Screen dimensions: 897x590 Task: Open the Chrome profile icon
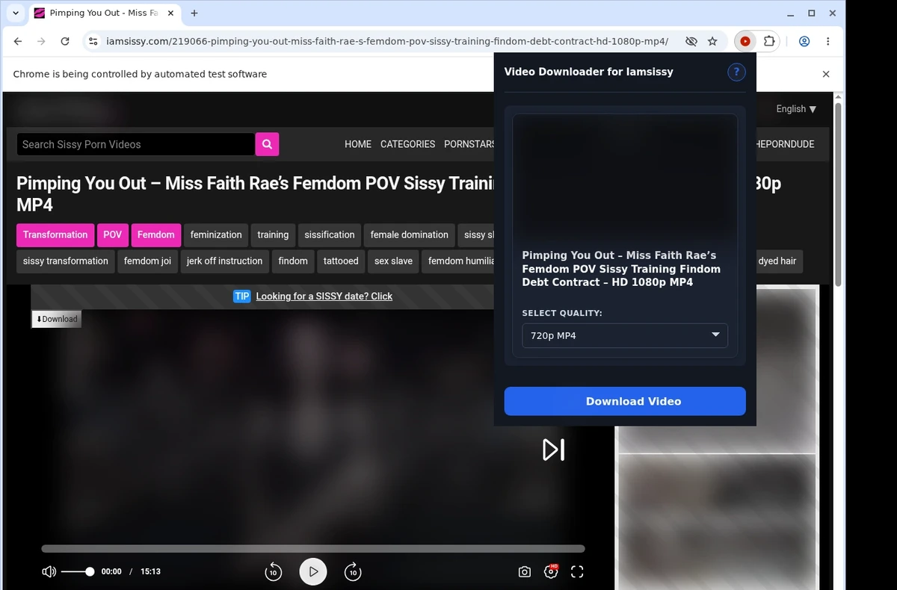pos(804,42)
